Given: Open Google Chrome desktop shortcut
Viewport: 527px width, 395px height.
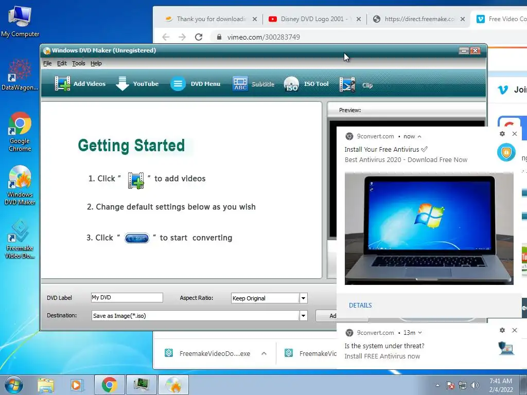Looking at the screenshot, I should (20, 132).
